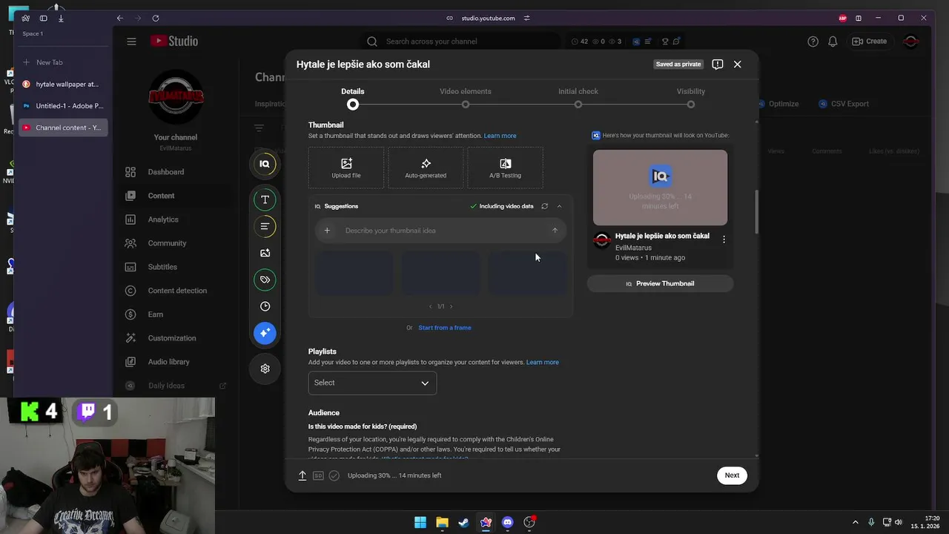Click the blue vidIQ AI sparkle button
The image size is (949, 534).
coord(265,333)
